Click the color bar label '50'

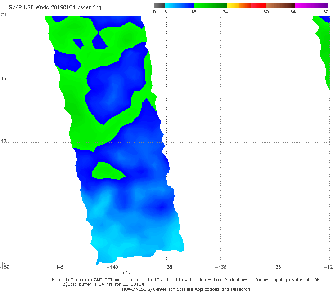(266, 12)
